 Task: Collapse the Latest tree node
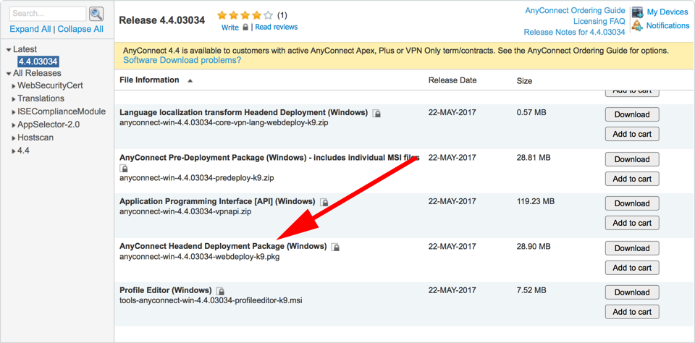(9, 50)
